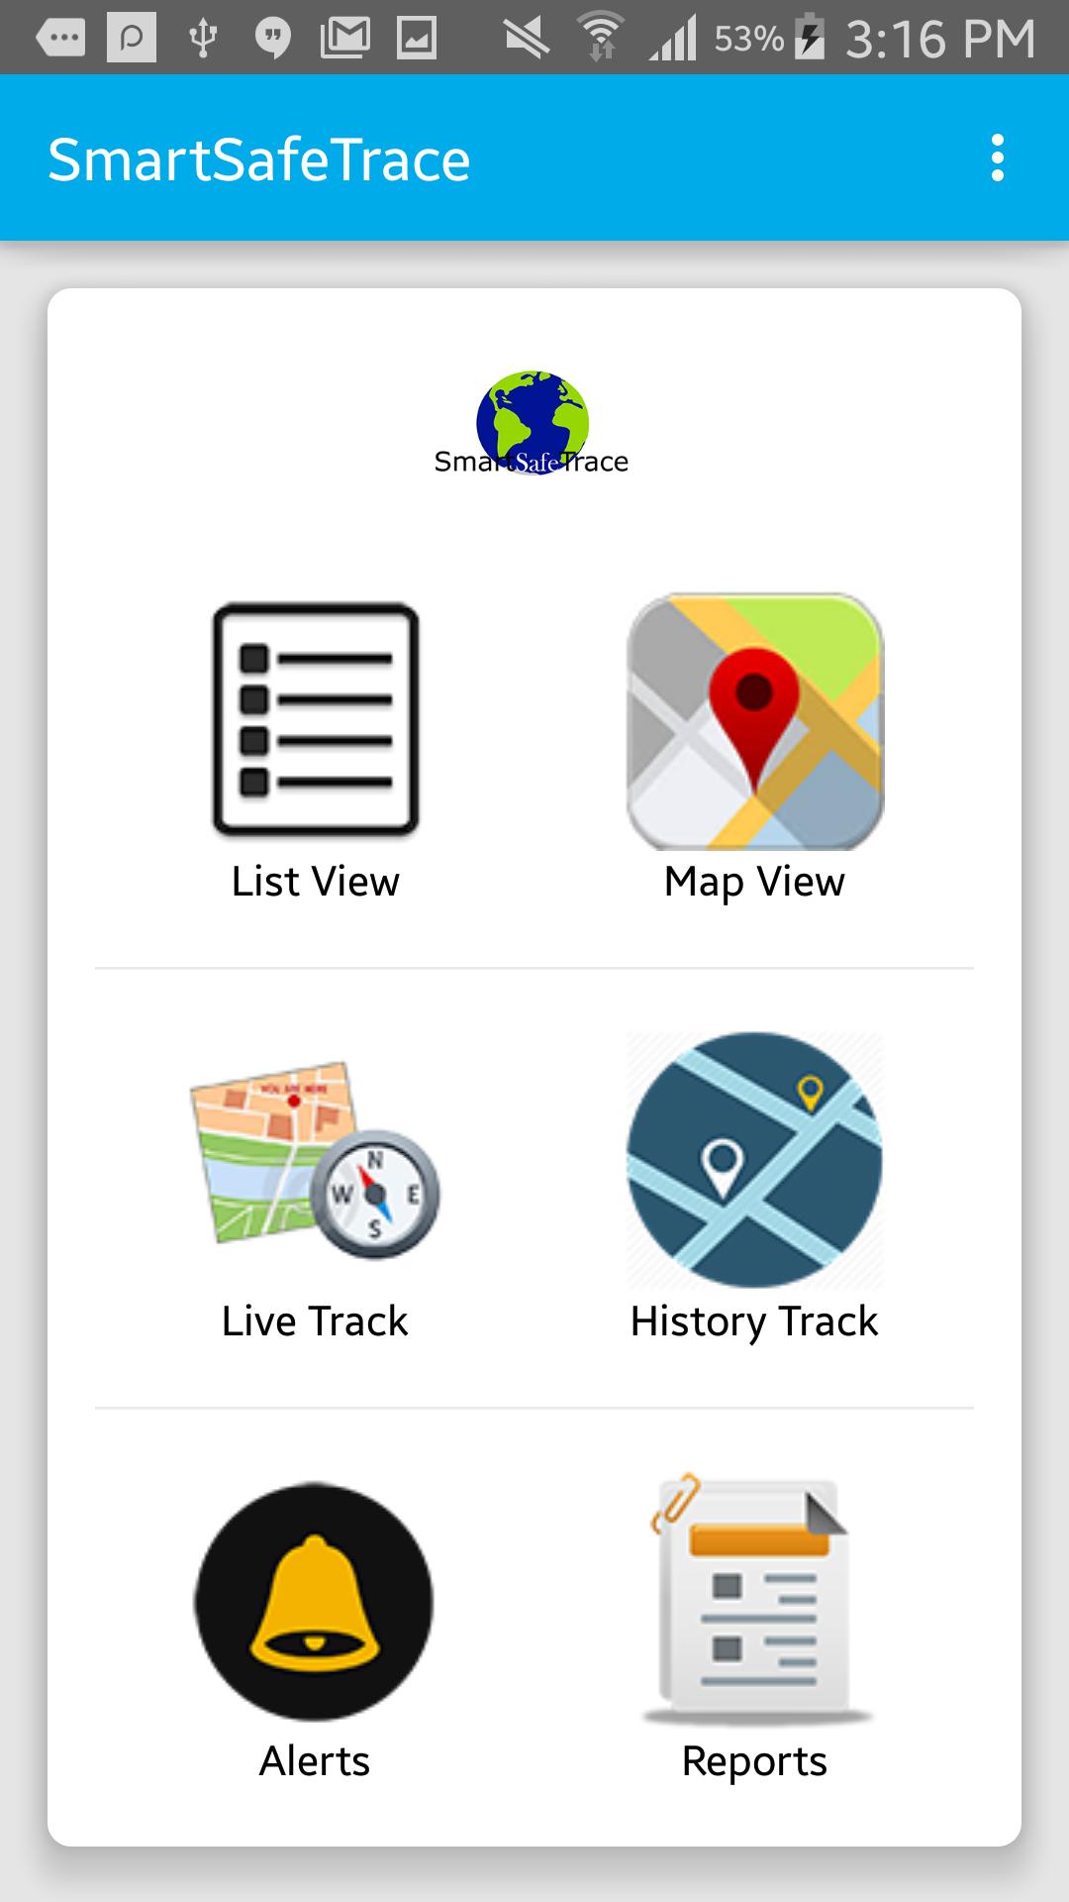Tap the Alerts bell icon
The height and width of the screenshot is (1902, 1069).
pyautogui.click(x=314, y=1601)
